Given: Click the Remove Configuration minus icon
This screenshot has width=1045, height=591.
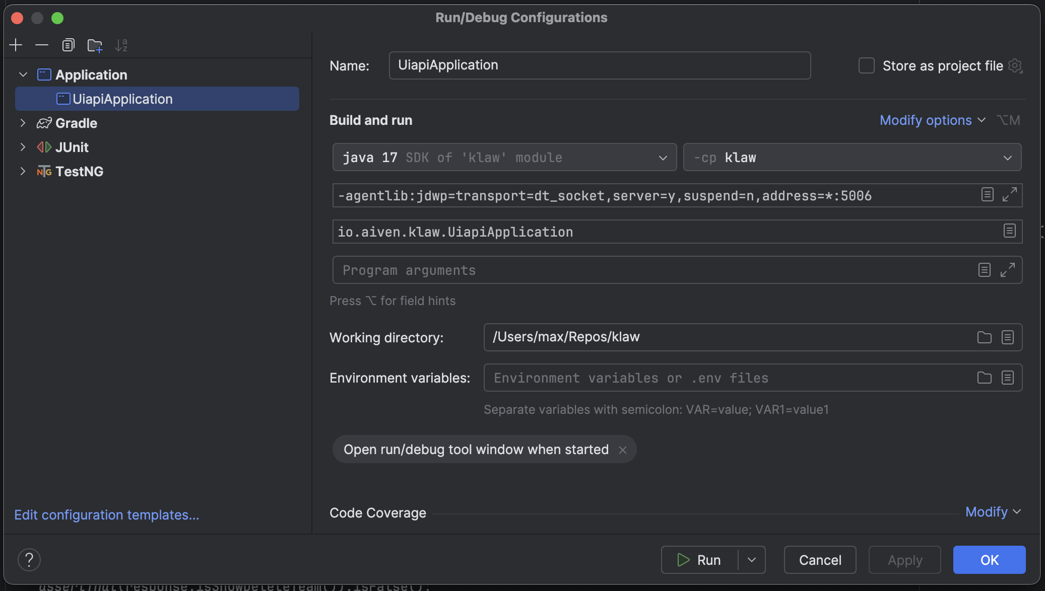Looking at the screenshot, I should (x=42, y=45).
